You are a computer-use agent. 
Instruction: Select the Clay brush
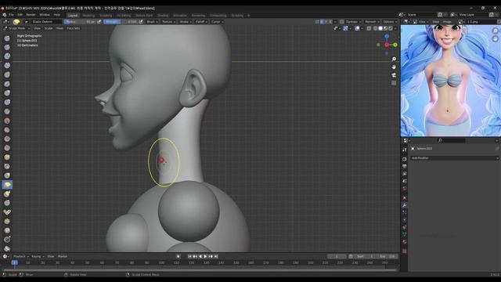(7, 56)
